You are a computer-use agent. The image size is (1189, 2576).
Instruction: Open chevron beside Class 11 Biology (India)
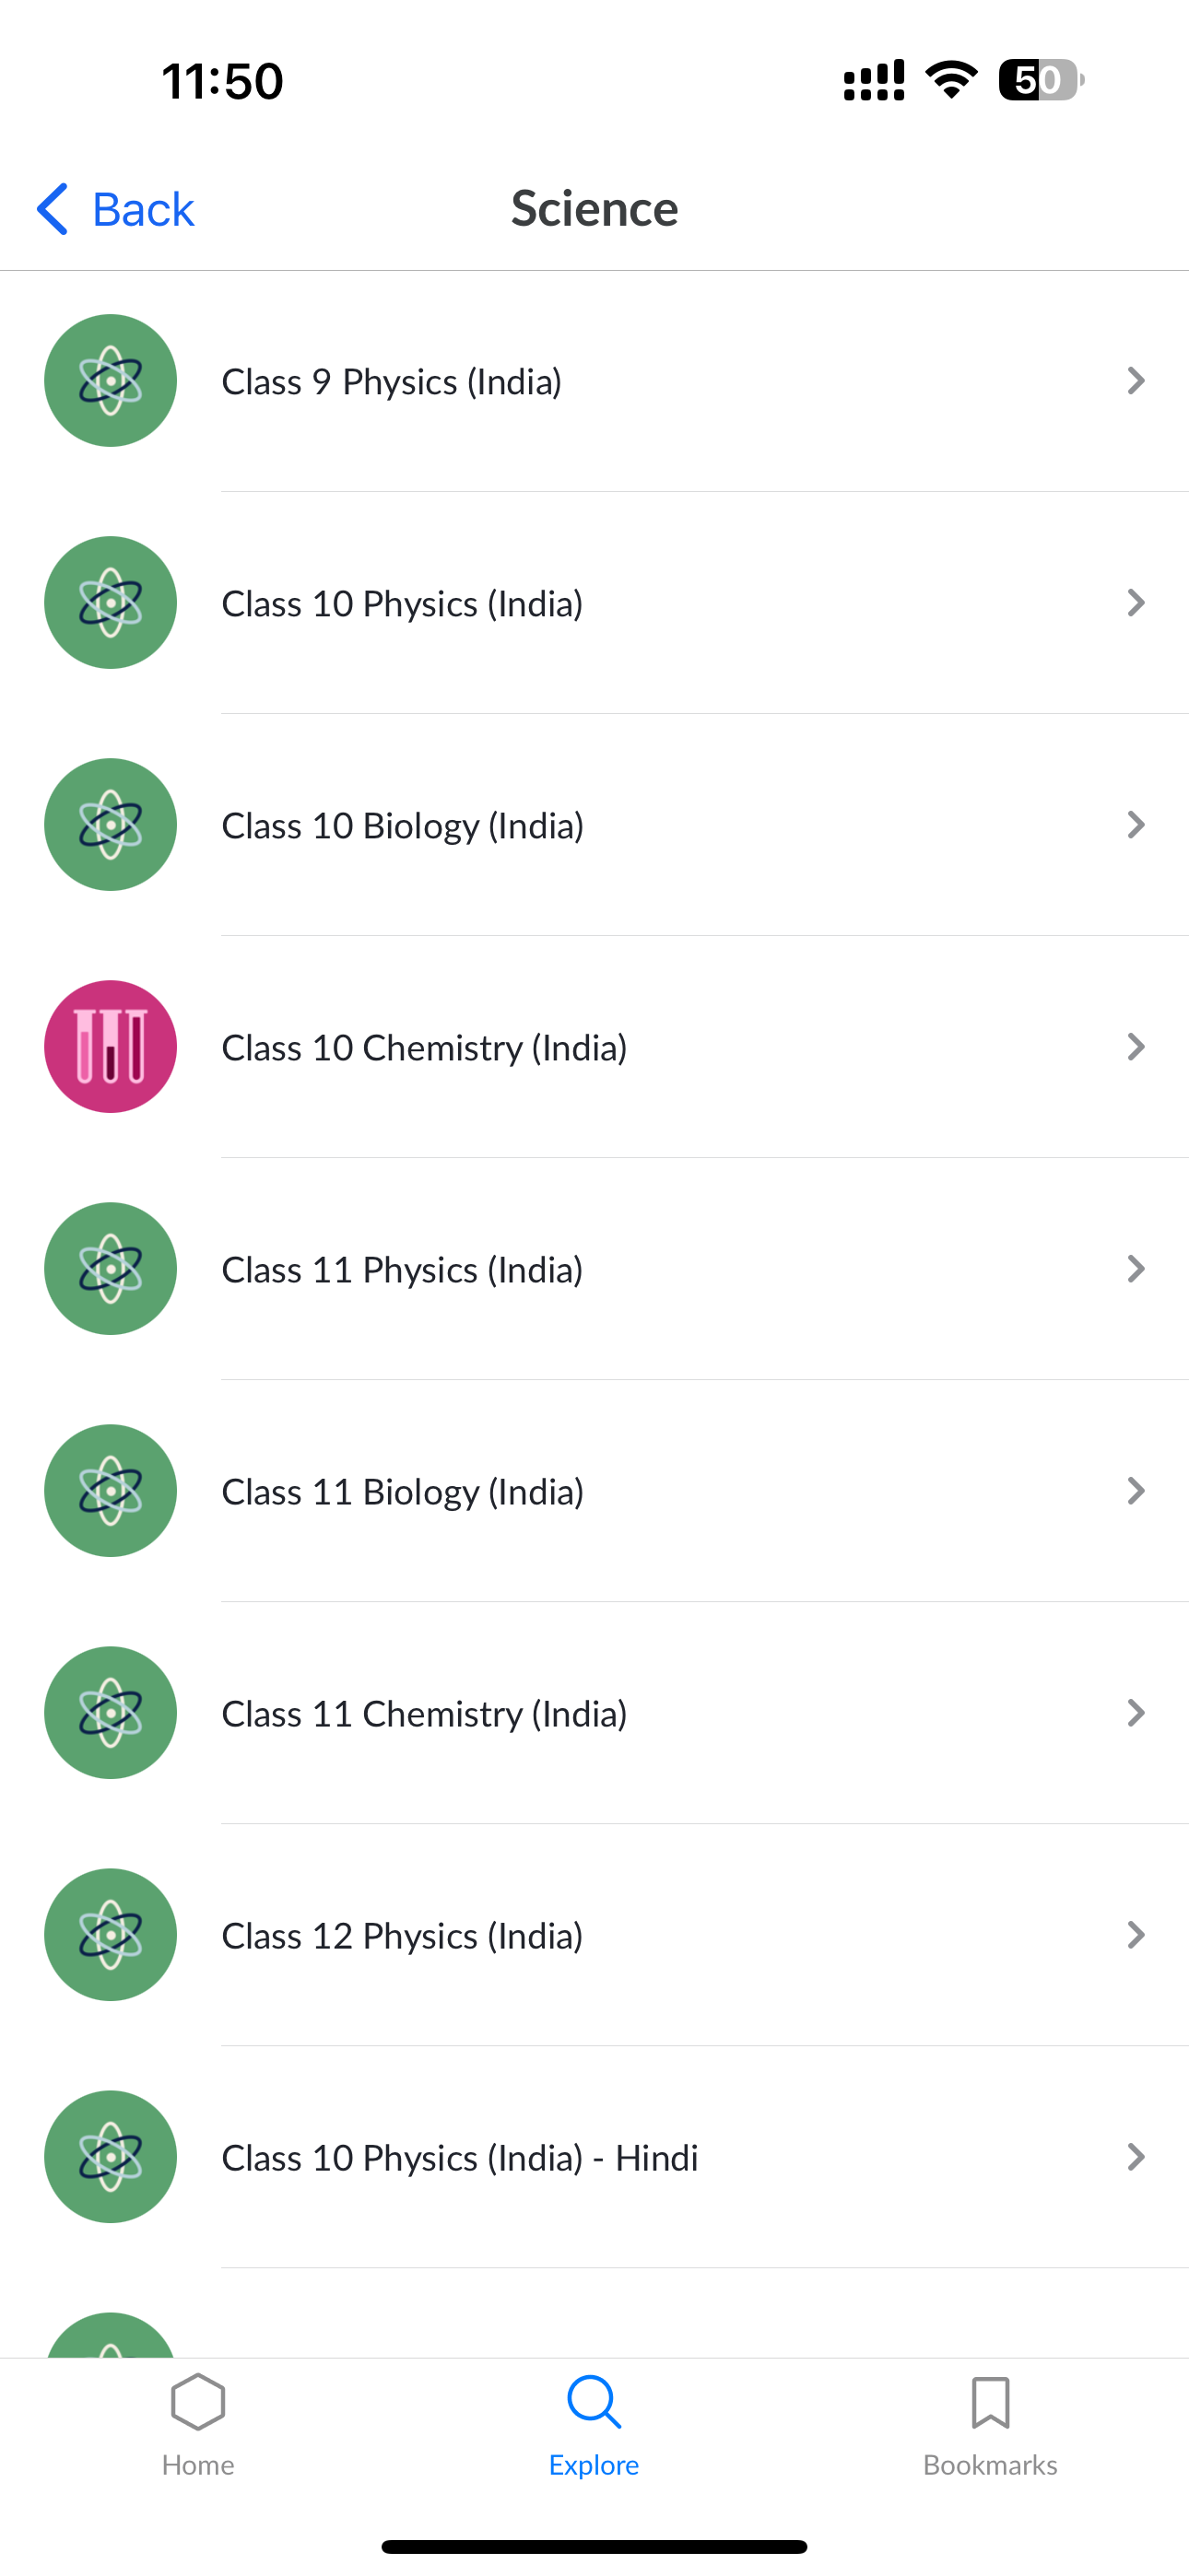tap(1135, 1491)
